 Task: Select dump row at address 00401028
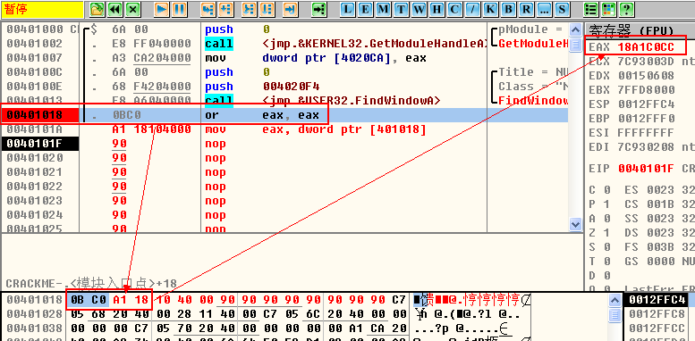click(x=266, y=314)
